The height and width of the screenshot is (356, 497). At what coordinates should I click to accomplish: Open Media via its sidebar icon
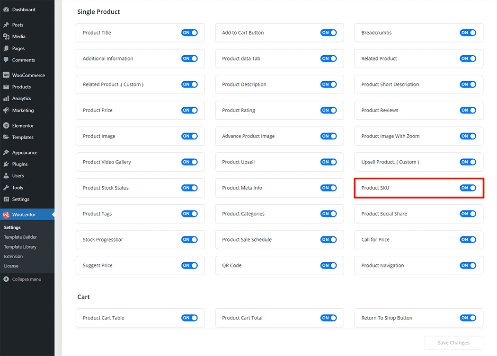click(x=6, y=36)
